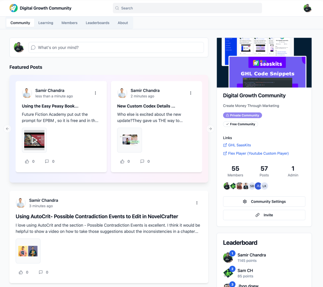323x287 pixels.
Task: Open comments on New Custom Codex post
Action: point(142,161)
